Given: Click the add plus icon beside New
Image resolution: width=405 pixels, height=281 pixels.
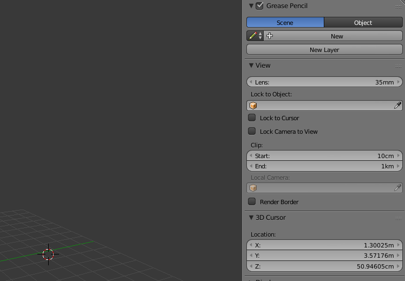Looking at the screenshot, I should 270,36.
